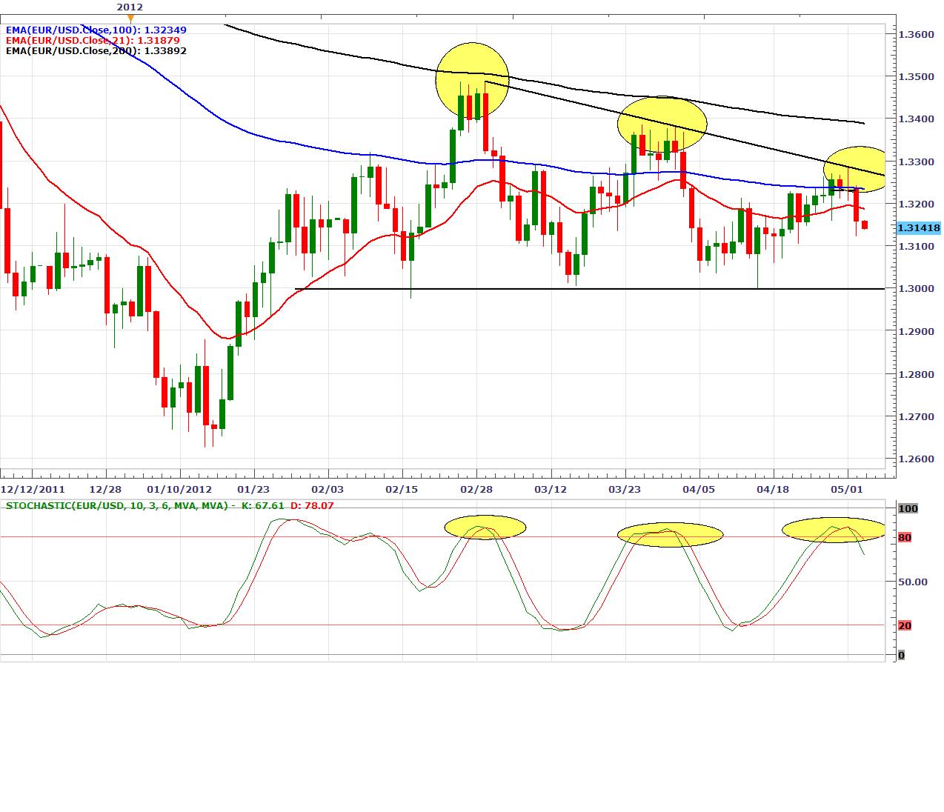The height and width of the screenshot is (812, 944).
Task: Click the 04/05 date label
Action: click(x=699, y=489)
